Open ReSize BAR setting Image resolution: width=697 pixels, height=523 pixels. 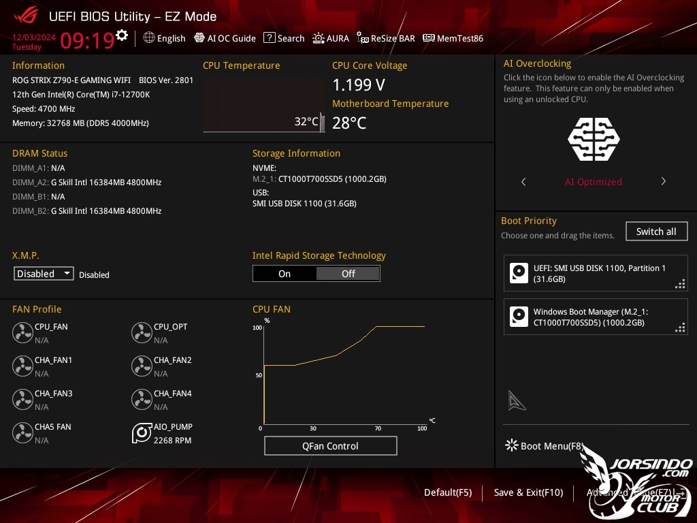[386, 38]
